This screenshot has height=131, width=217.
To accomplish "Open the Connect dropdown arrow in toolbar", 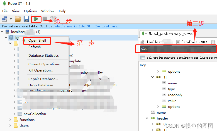I will pos(11,19).
